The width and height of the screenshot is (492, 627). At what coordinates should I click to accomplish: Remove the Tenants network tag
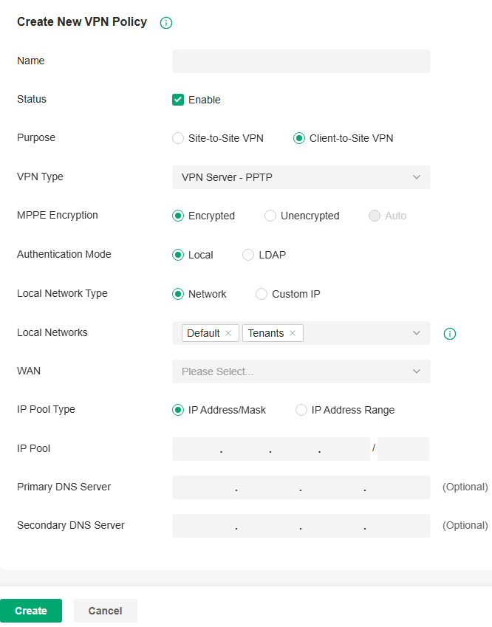pos(293,333)
